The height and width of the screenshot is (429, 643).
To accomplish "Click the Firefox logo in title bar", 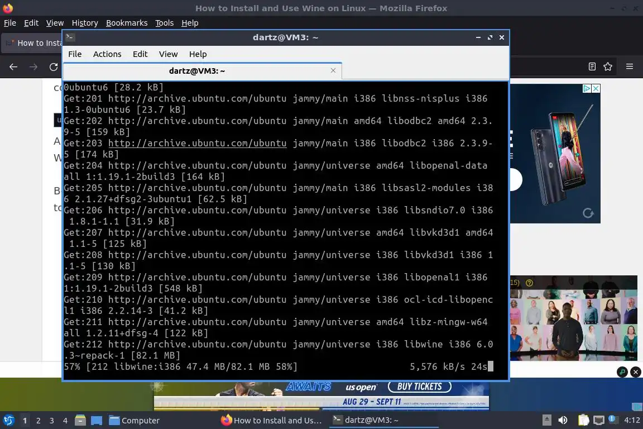I will 8,8.
